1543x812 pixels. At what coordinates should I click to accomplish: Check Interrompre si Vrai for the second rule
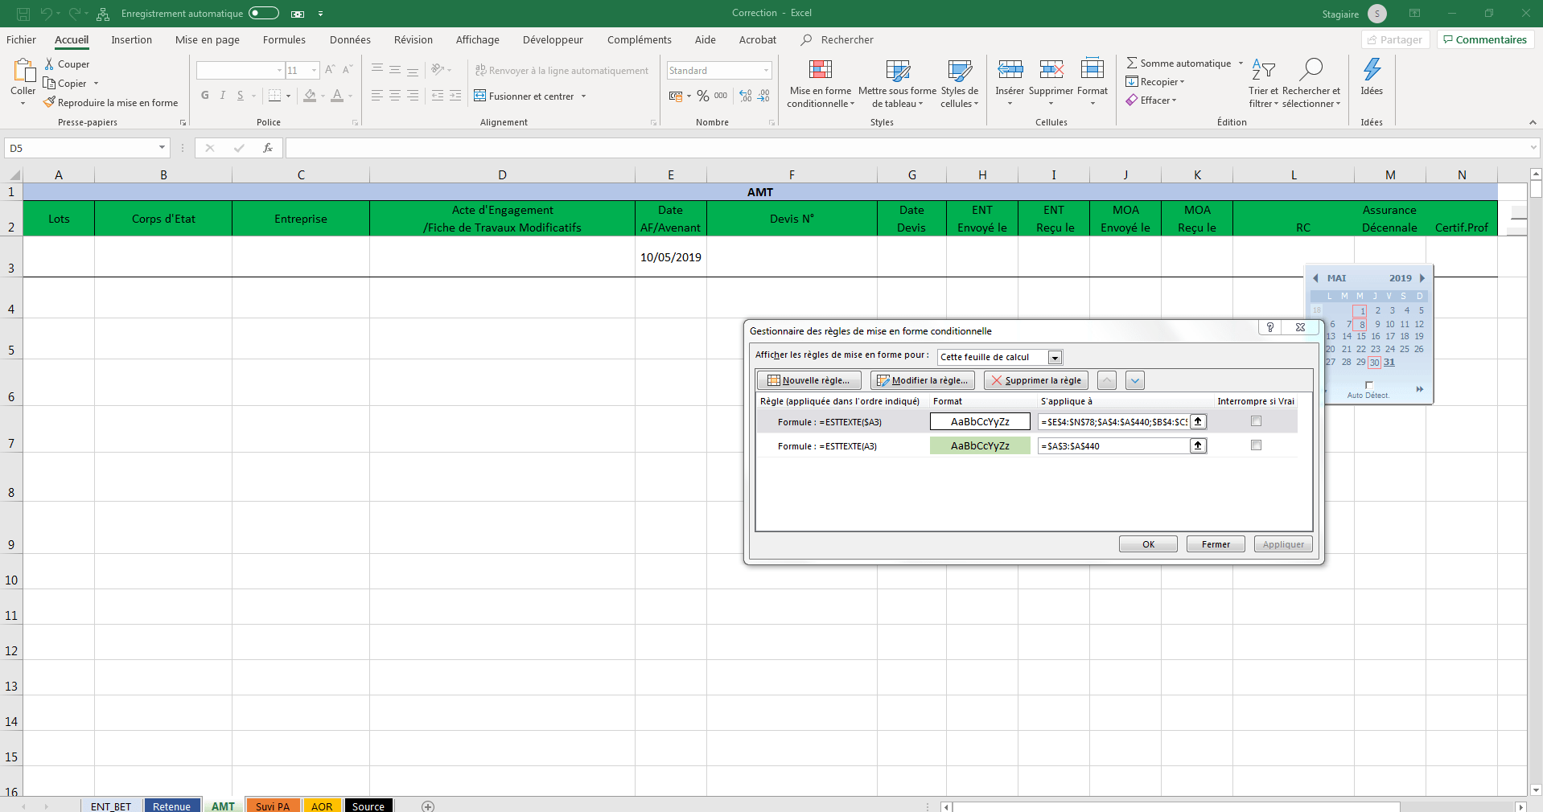coord(1255,445)
